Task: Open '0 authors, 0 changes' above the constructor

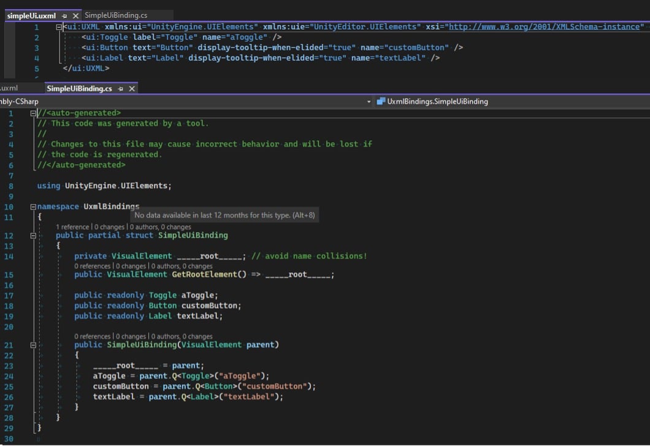Action: pyautogui.click(x=182, y=337)
